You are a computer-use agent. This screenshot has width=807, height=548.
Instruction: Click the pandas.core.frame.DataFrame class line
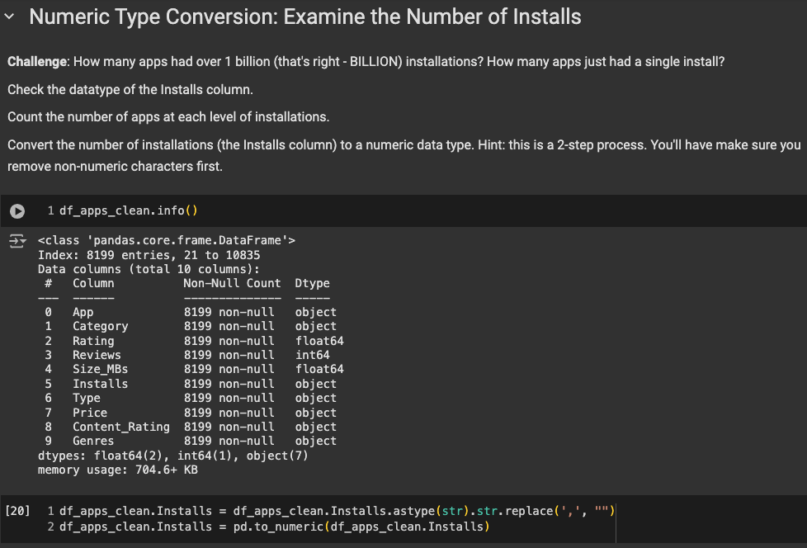(166, 240)
